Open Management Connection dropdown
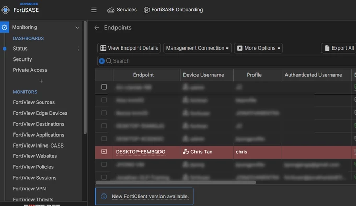356x206 pixels. click(x=197, y=48)
